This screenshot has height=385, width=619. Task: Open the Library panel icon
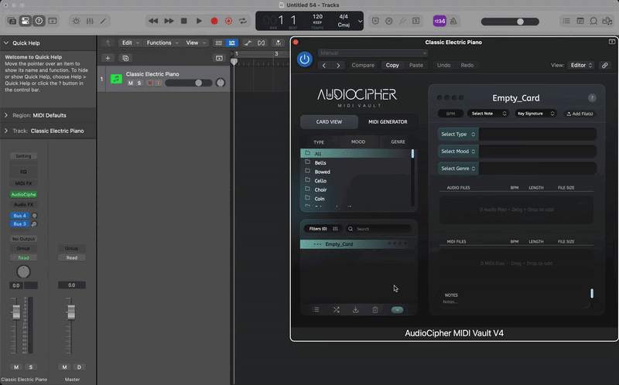12,21
